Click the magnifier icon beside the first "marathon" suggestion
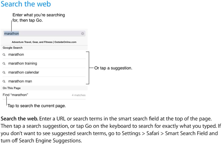223x146 pixels. point(4,55)
